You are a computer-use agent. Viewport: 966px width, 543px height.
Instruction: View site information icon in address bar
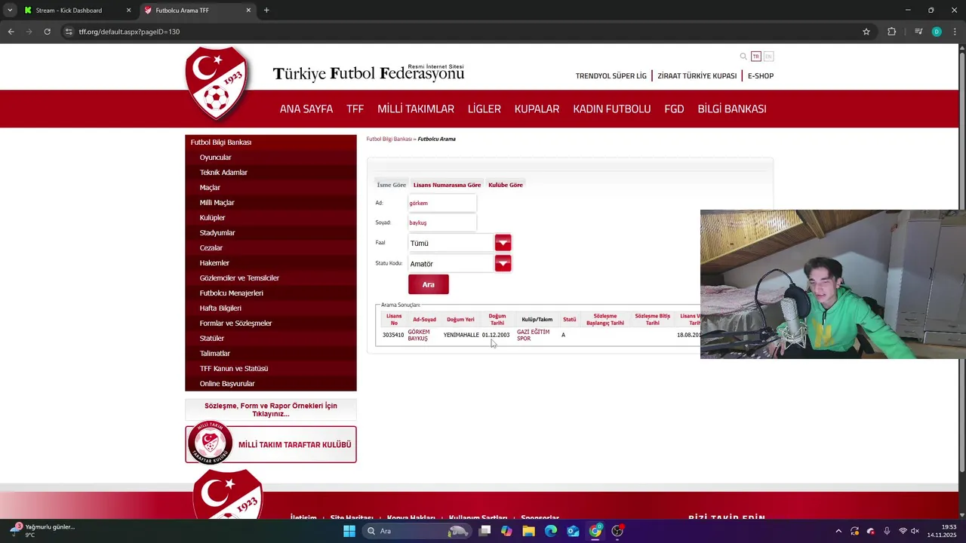(x=69, y=32)
